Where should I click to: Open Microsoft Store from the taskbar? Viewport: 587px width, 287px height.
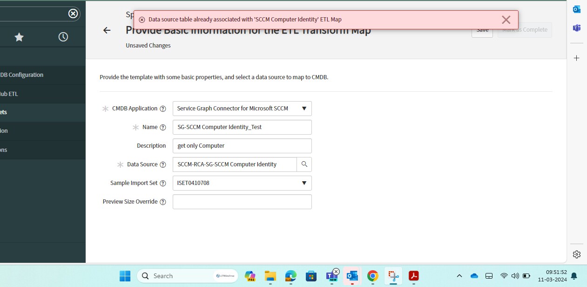point(311,276)
